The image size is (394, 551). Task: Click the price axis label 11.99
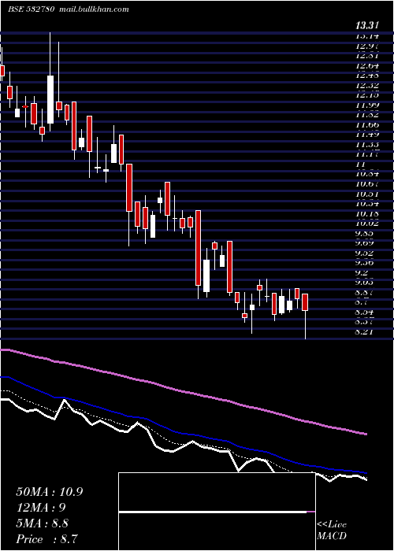367,105
